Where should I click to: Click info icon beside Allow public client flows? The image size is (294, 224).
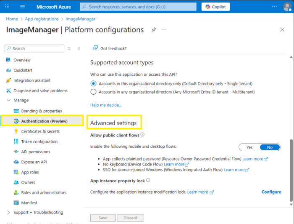tap(143, 135)
